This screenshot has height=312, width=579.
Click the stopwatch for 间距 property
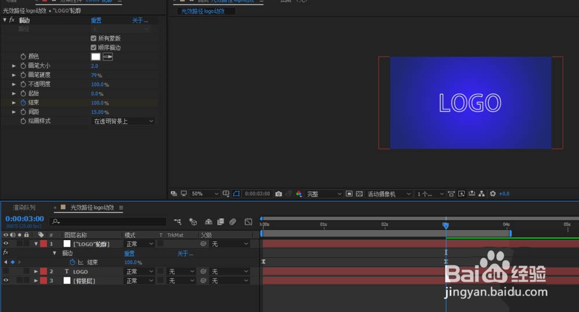coord(23,112)
